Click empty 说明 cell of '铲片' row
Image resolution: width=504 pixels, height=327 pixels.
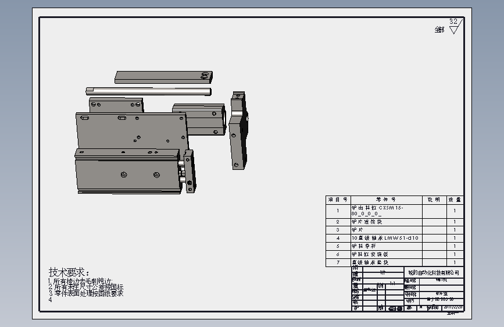[434, 230]
